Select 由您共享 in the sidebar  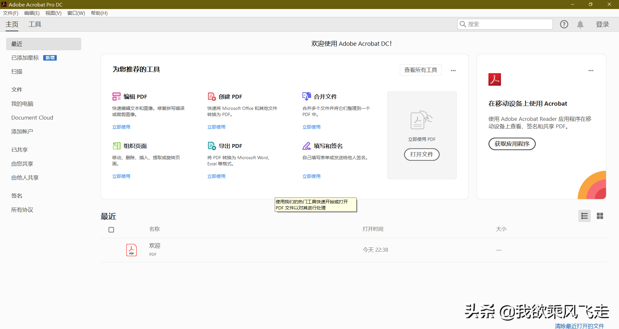[x=22, y=164]
